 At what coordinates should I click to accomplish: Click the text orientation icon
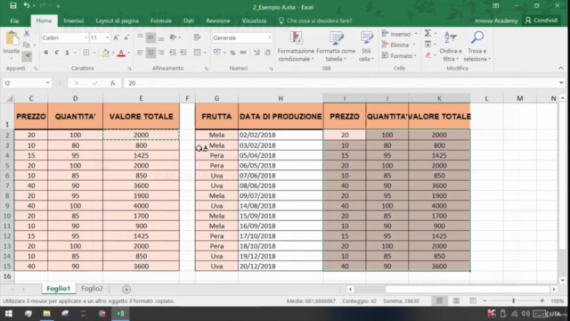174,37
